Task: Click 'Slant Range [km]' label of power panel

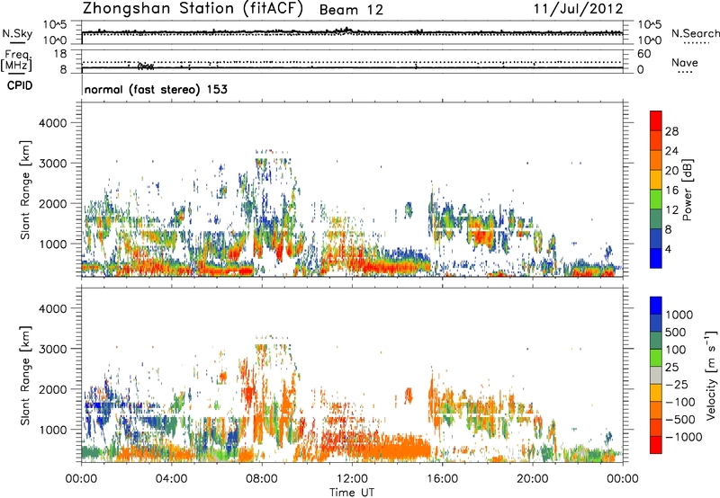Action: click(25, 190)
